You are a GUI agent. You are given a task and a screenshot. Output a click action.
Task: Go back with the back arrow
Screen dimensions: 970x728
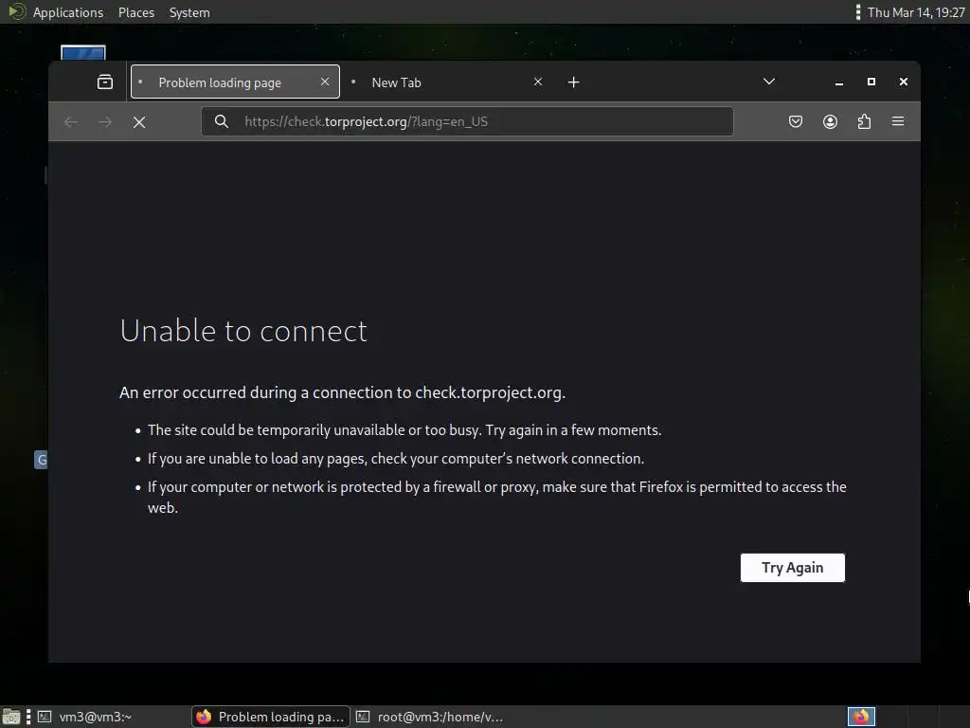pyautogui.click(x=71, y=122)
